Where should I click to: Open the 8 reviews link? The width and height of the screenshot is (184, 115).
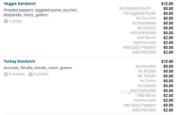[17, 74]
